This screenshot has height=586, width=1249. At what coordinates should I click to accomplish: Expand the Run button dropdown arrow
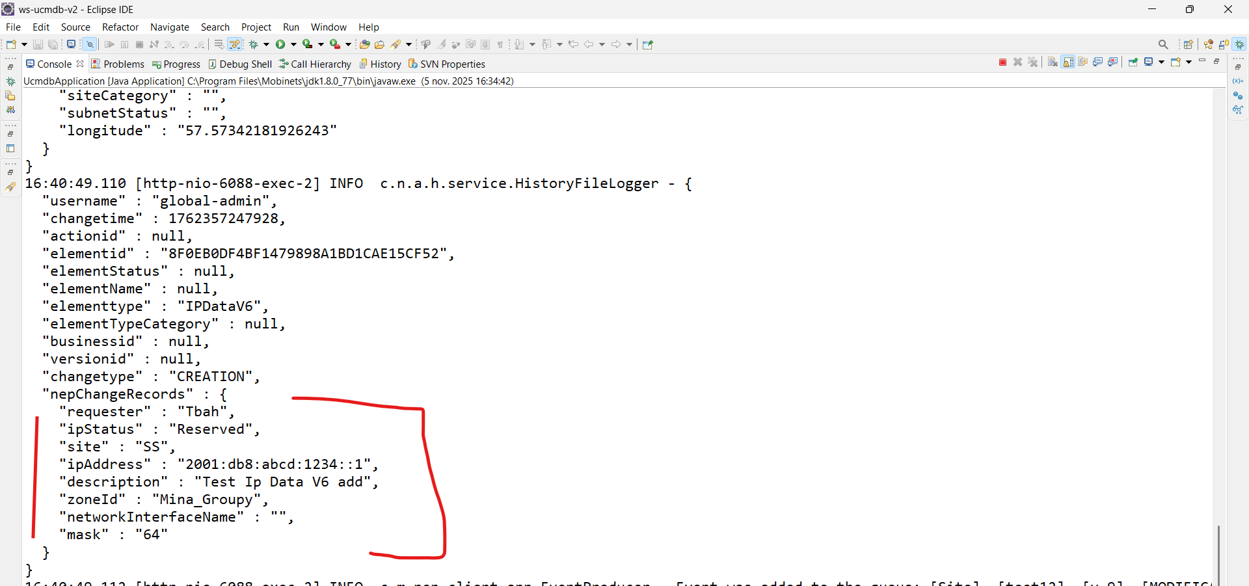pos(293,44)
